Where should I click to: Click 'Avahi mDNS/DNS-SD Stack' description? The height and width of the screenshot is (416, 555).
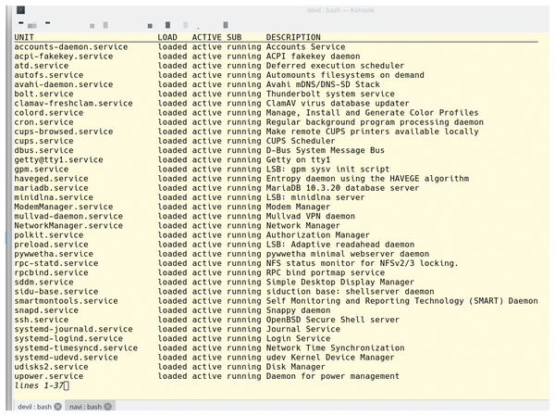[323, 84]
